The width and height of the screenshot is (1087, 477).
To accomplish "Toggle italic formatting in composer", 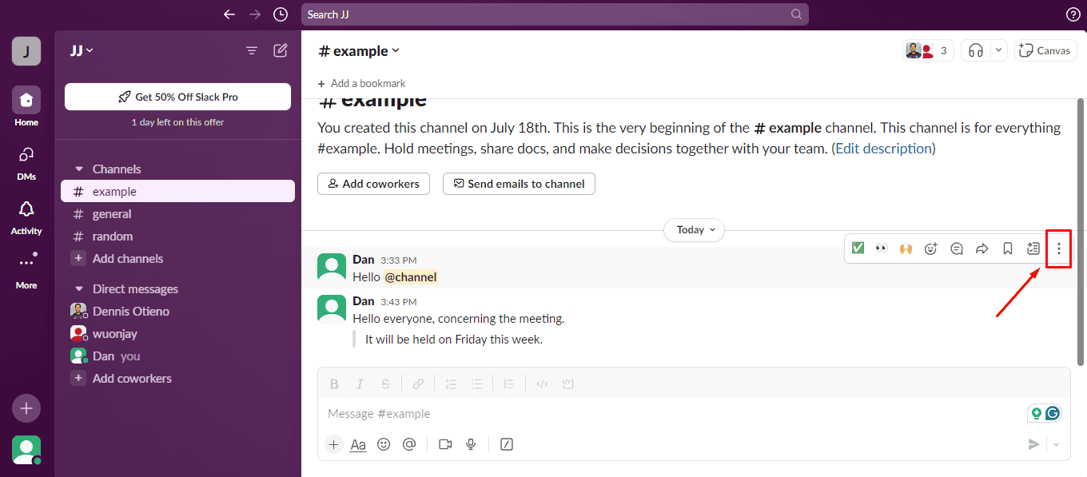I will click(360, 384).
